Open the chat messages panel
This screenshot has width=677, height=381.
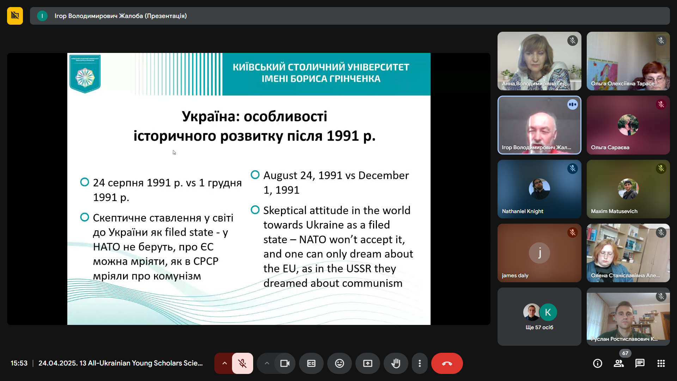point(640,363)
